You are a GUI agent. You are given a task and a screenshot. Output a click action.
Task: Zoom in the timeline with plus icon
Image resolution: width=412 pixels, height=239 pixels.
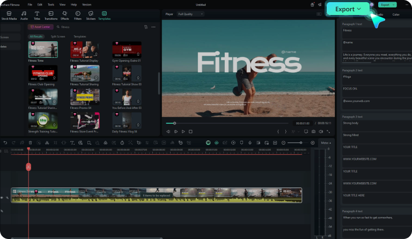coord(312,143)
